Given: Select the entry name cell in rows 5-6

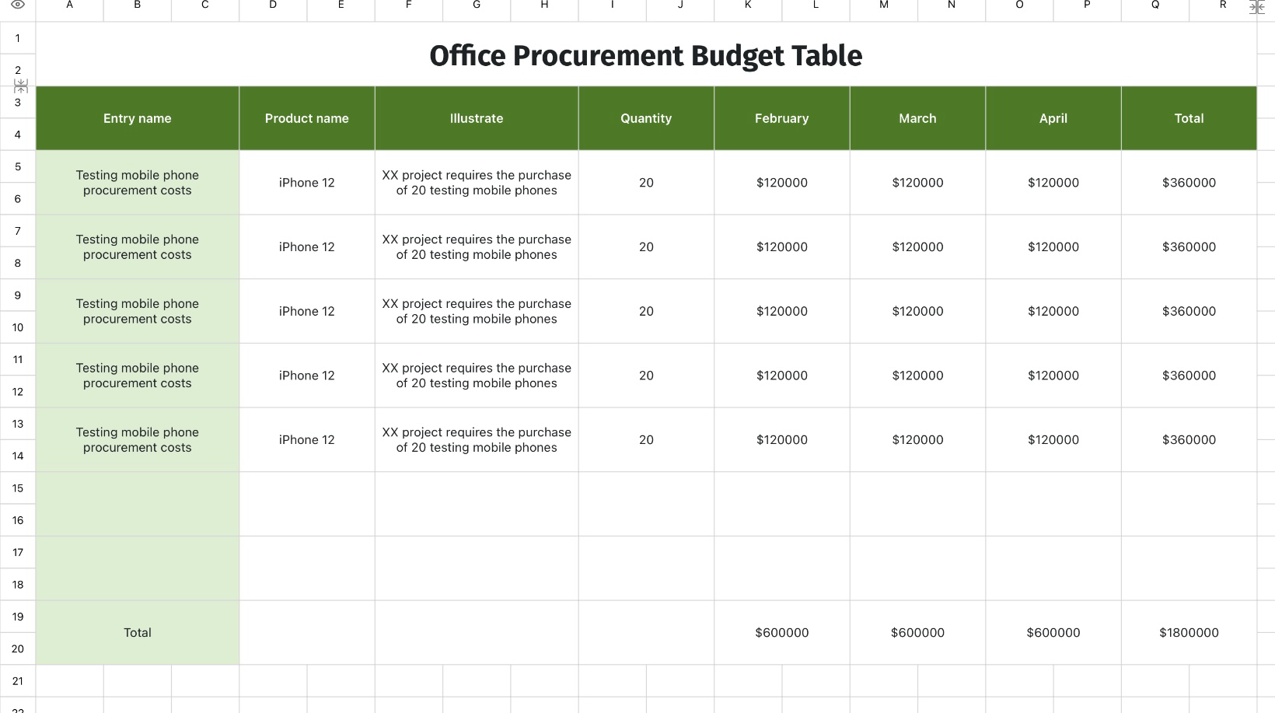Looking at the screenshot, I should coord(138,183).
